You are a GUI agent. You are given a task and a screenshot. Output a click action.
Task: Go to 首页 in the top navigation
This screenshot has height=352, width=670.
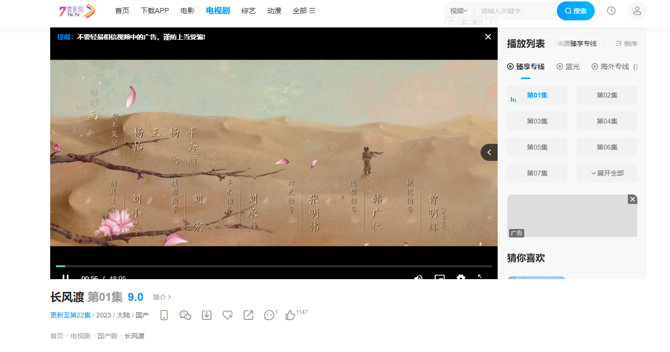pyautogui.click(x=122, y=11)
